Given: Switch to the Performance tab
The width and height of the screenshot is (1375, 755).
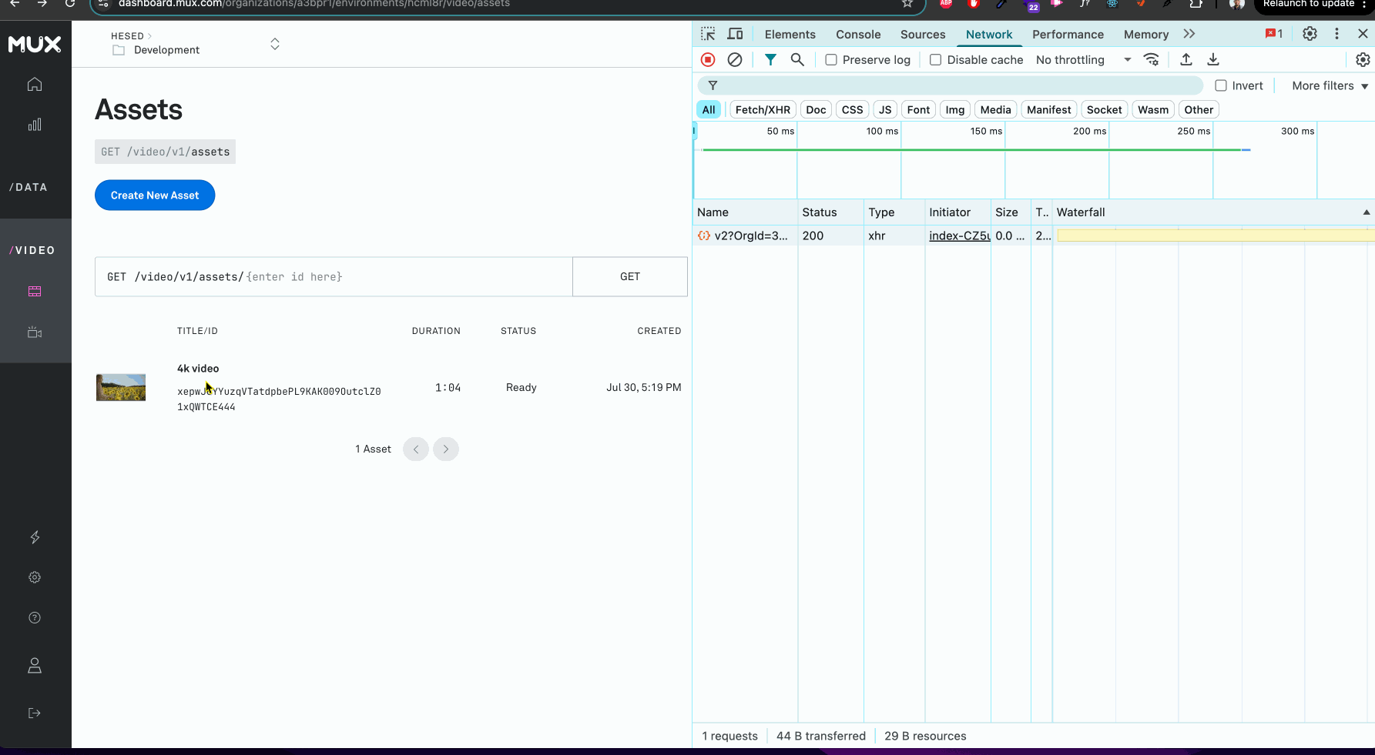Looking at the screenshot, I should [x=1068, y=35].
